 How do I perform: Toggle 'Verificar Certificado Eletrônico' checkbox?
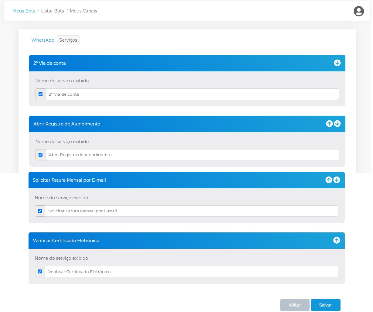40,272
